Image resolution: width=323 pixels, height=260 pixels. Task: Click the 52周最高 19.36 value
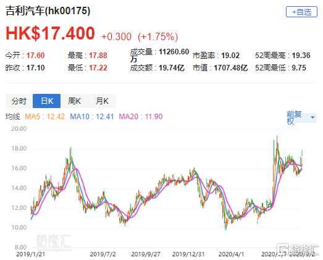pyautogui.click(x=301, y=56)
